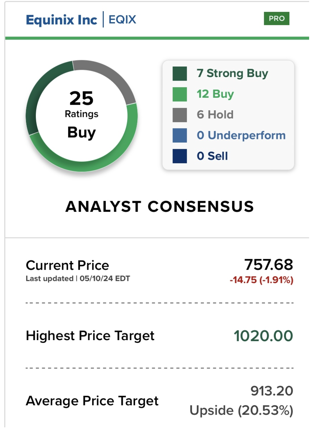
Task: Click the dark green Strong Buy swatch
Action: pos(179,73)
